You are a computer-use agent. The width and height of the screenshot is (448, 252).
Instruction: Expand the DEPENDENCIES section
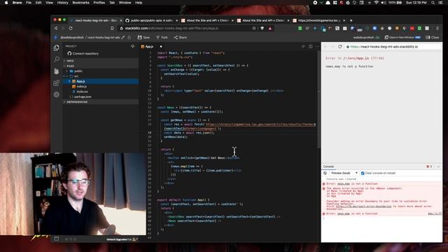[101, 101]
